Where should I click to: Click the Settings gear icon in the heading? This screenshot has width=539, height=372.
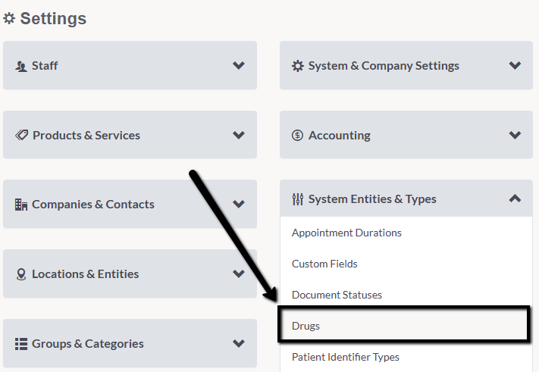pyautogui.click(x=9, y=18)
